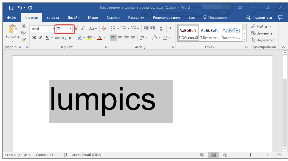Toggle Bold (Ж) formatting

[34, 38]
